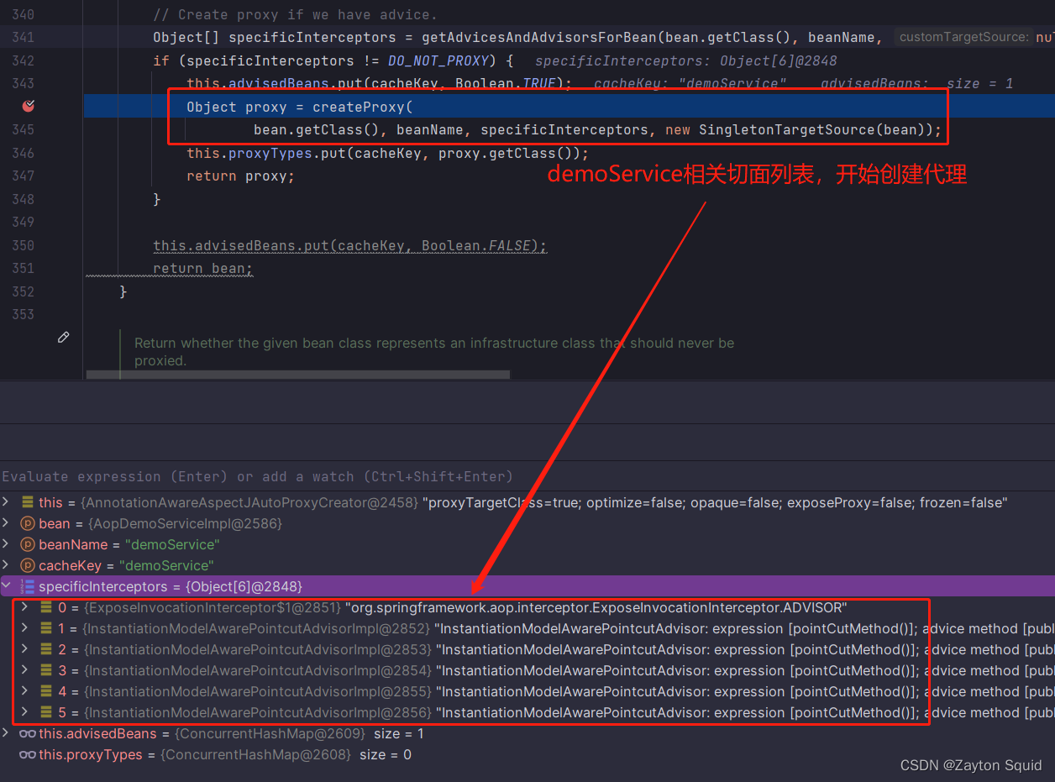Click field icon of element 0
Screen dimensions: 1055x782
(x=46, y=607)
